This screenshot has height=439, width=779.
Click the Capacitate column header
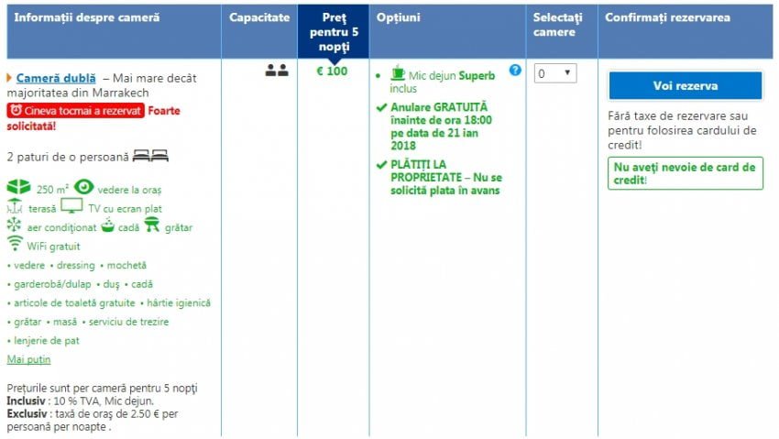258,18
